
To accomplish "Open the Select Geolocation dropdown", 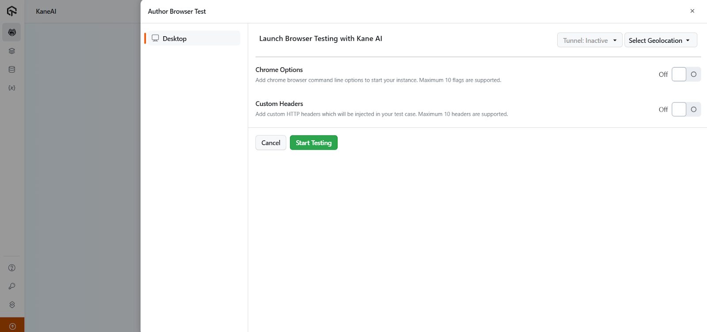I will [x=661, y=40].
